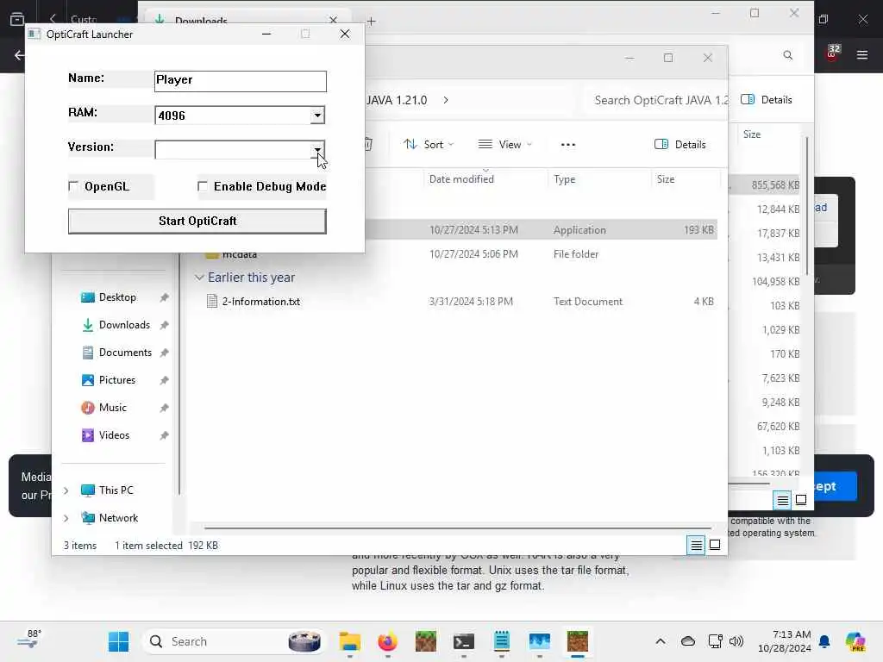The width and height of the screenshot is (883, 662).
Task: Click the Date modified column header
Action: pyautogui.click(x=461, y=179)
